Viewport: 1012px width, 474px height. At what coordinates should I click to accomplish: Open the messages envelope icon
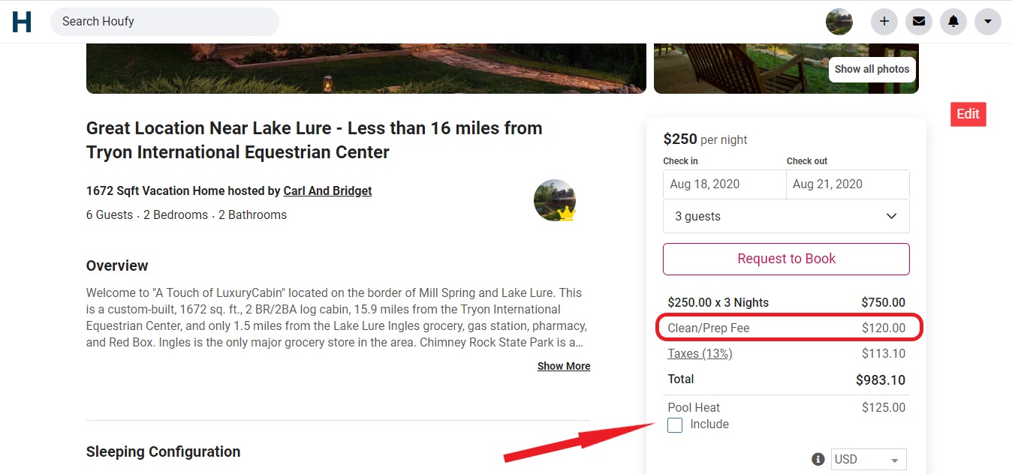tap(919, 22)
